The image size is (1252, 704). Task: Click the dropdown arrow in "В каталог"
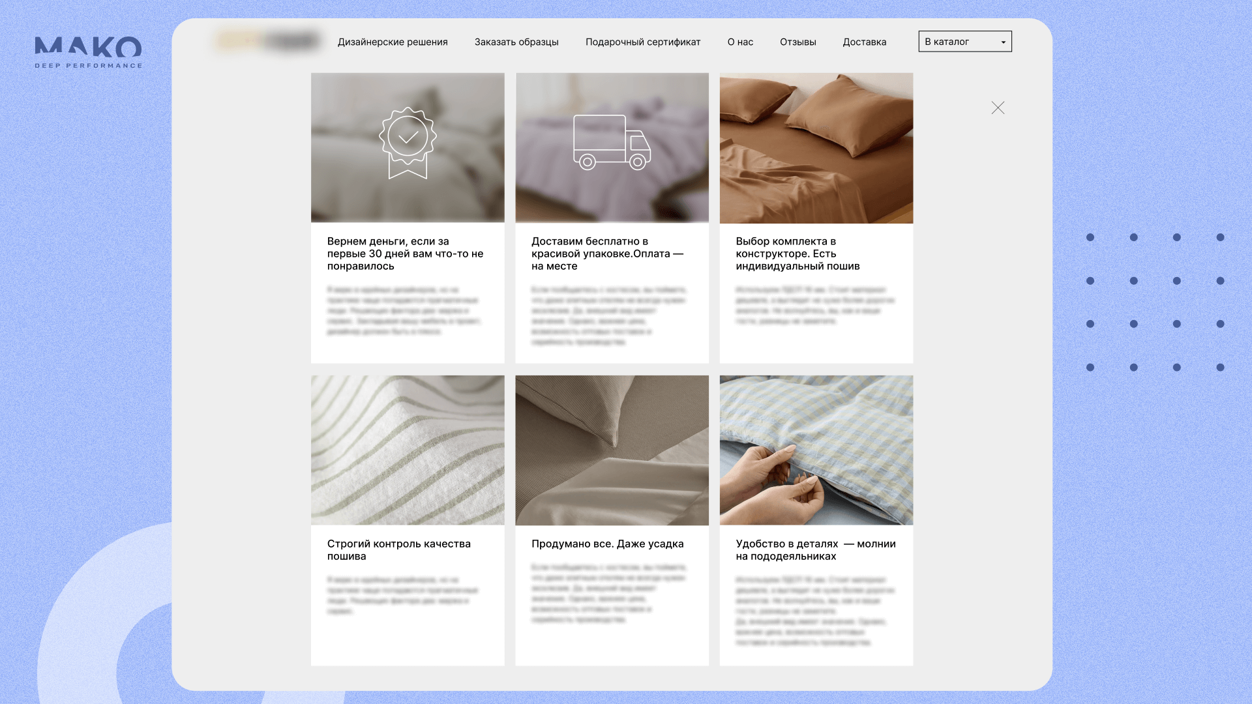(1003, 42)
